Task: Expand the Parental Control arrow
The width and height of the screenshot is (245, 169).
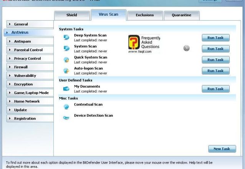Action: 10,50
